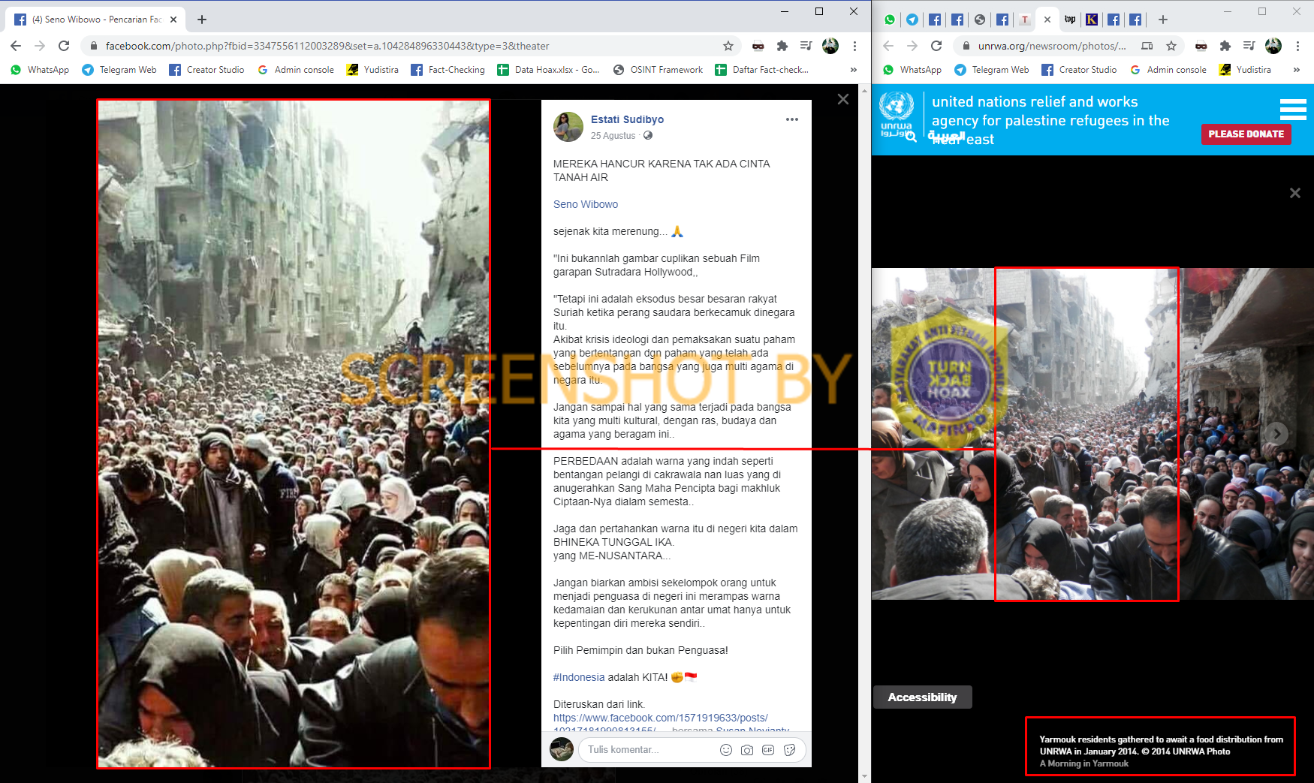
Task: Focus the Tulis komentar comment box
Action: (650, 749)
